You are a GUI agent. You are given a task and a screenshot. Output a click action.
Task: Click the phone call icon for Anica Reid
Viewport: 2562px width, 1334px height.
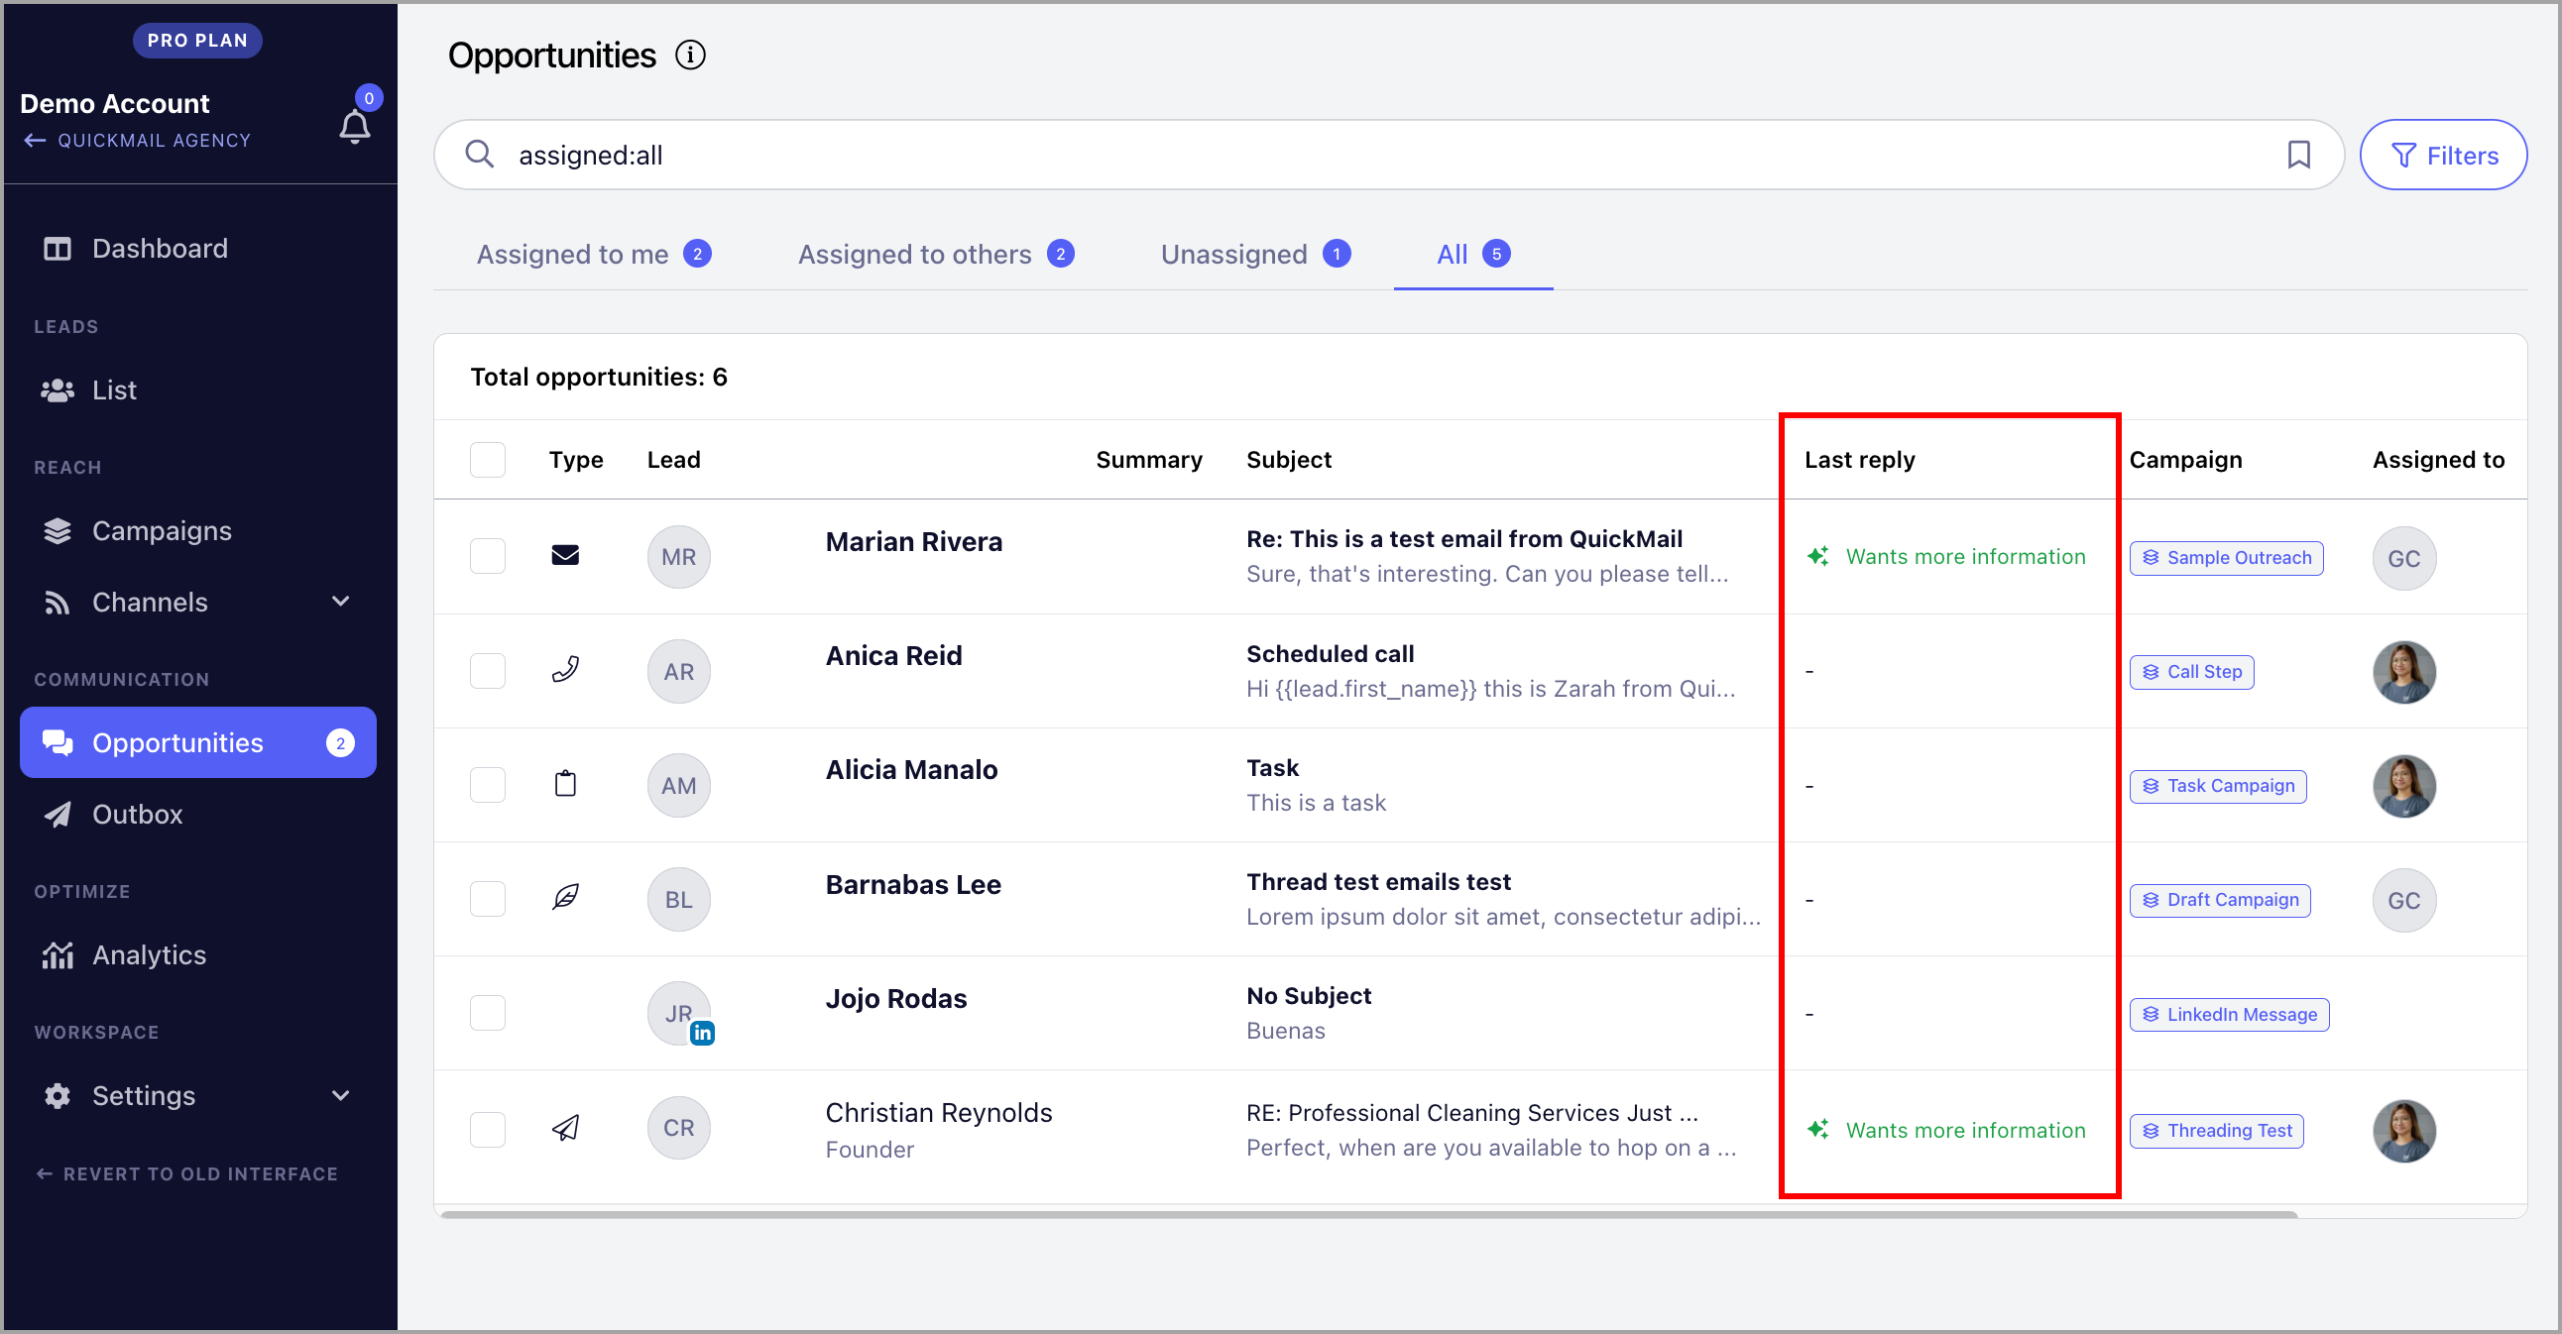click(565, 670)
